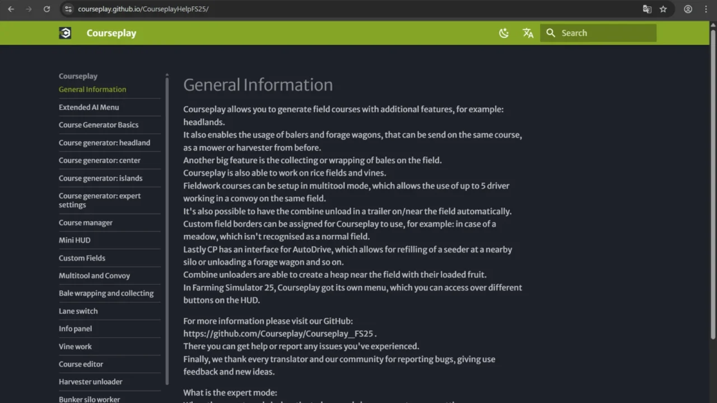Select General Information in sidebar
The image size is (717, 403).
pyautogui.click(x=92, y=90)
